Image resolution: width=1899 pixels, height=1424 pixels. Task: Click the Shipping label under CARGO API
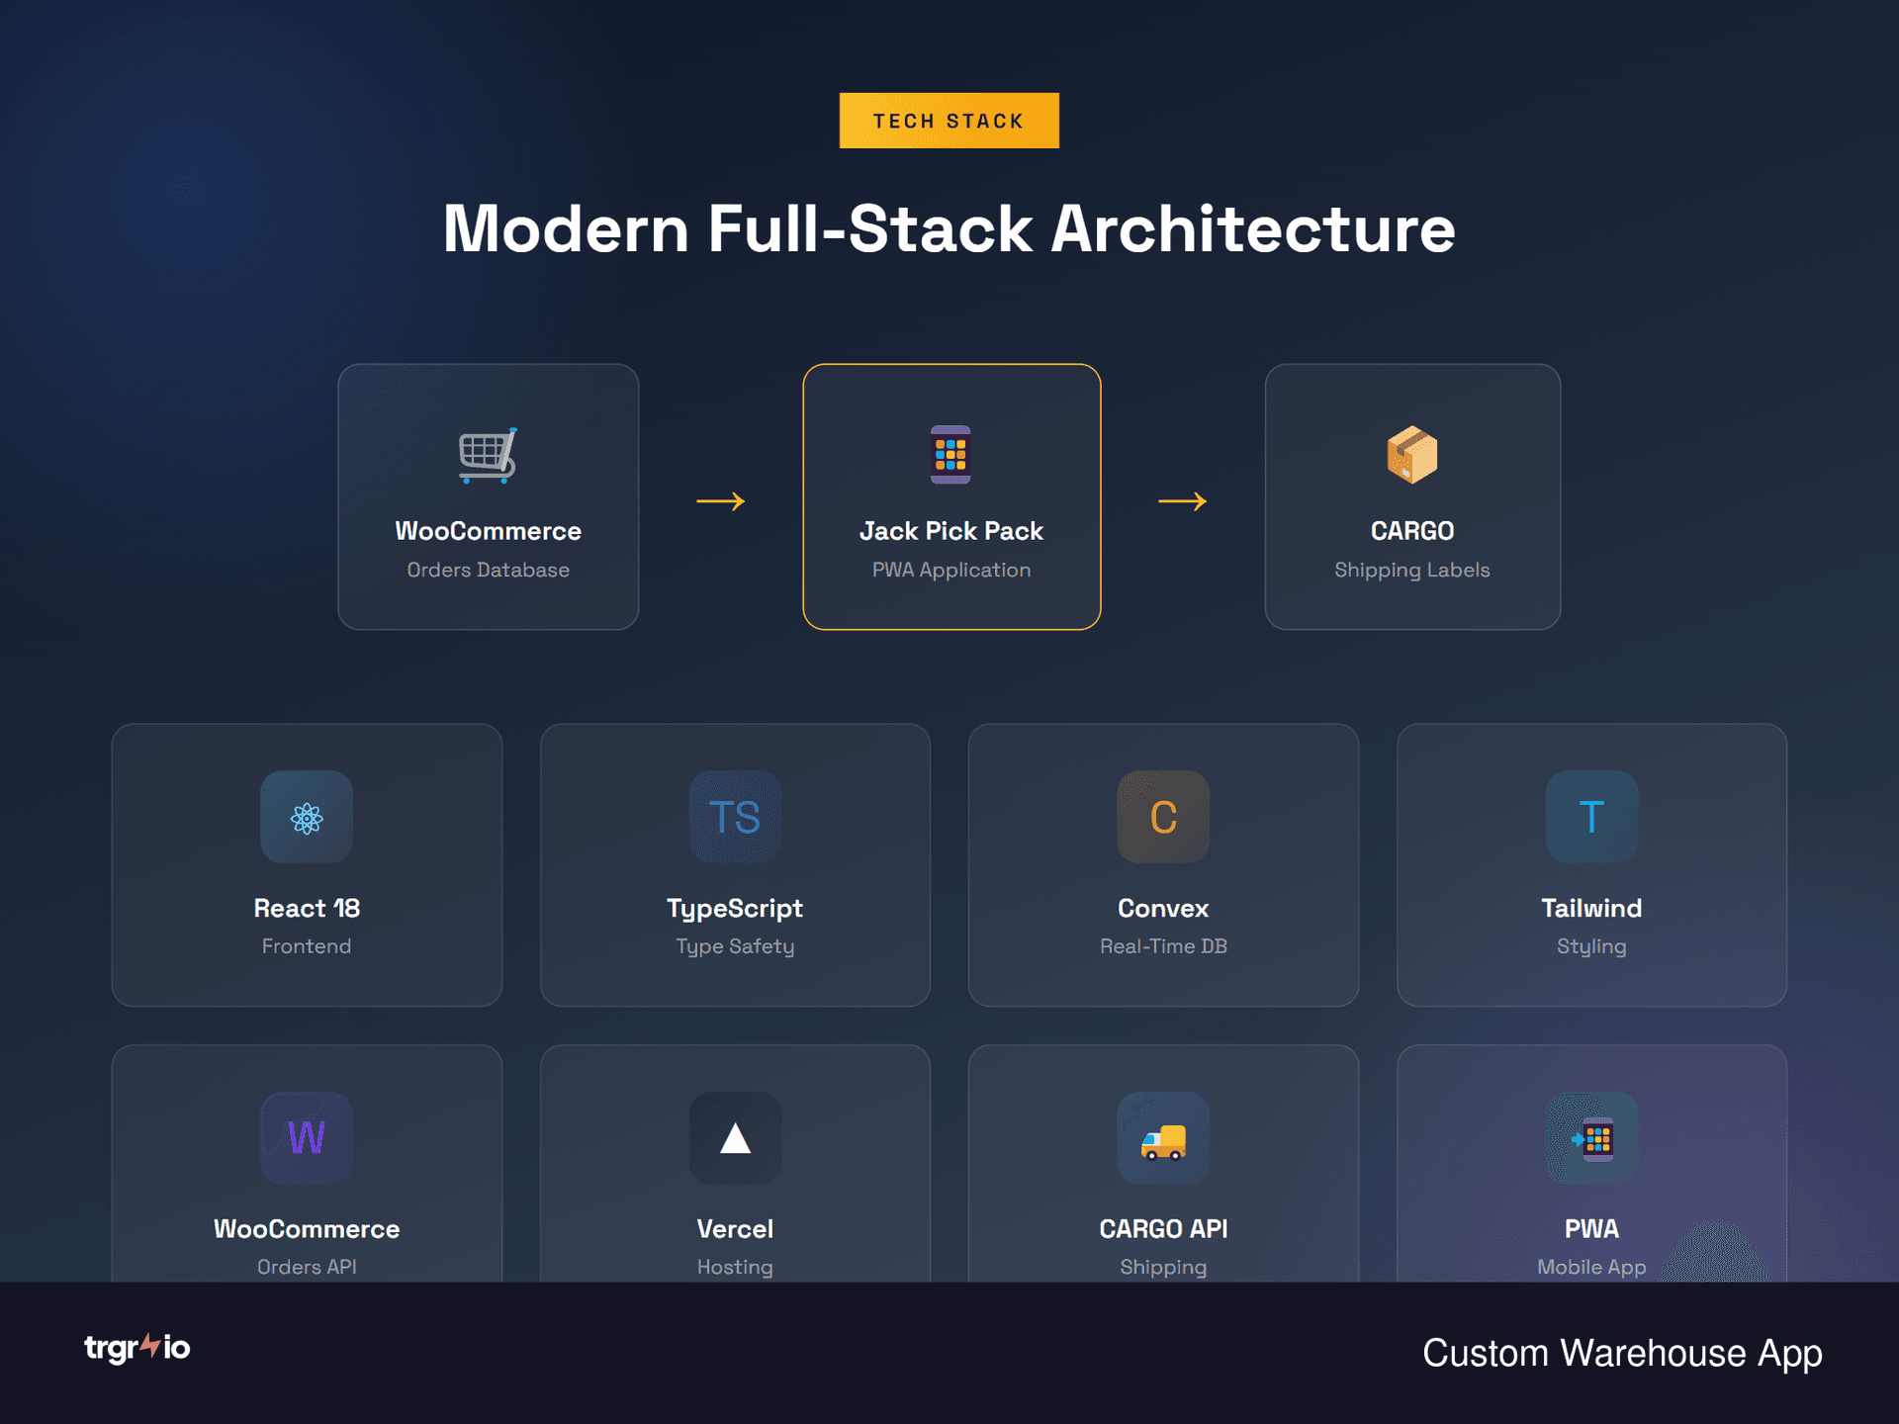[x=1163, y=1268]
